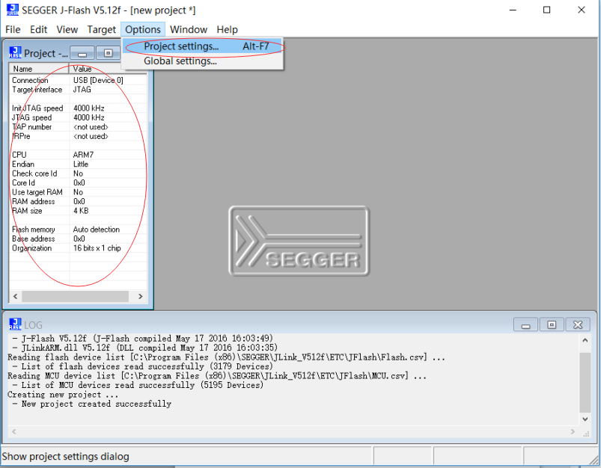
Task: Select "Project settings..." from the open menu
Action: tap(179, 46)
